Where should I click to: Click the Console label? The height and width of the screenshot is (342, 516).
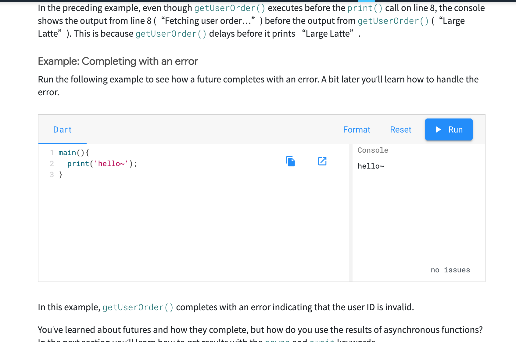pos(373,150)
